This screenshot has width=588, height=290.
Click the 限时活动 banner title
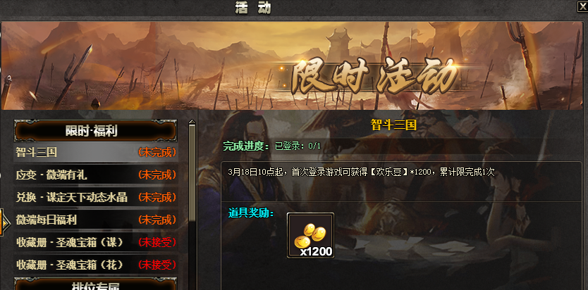[375, 77]
